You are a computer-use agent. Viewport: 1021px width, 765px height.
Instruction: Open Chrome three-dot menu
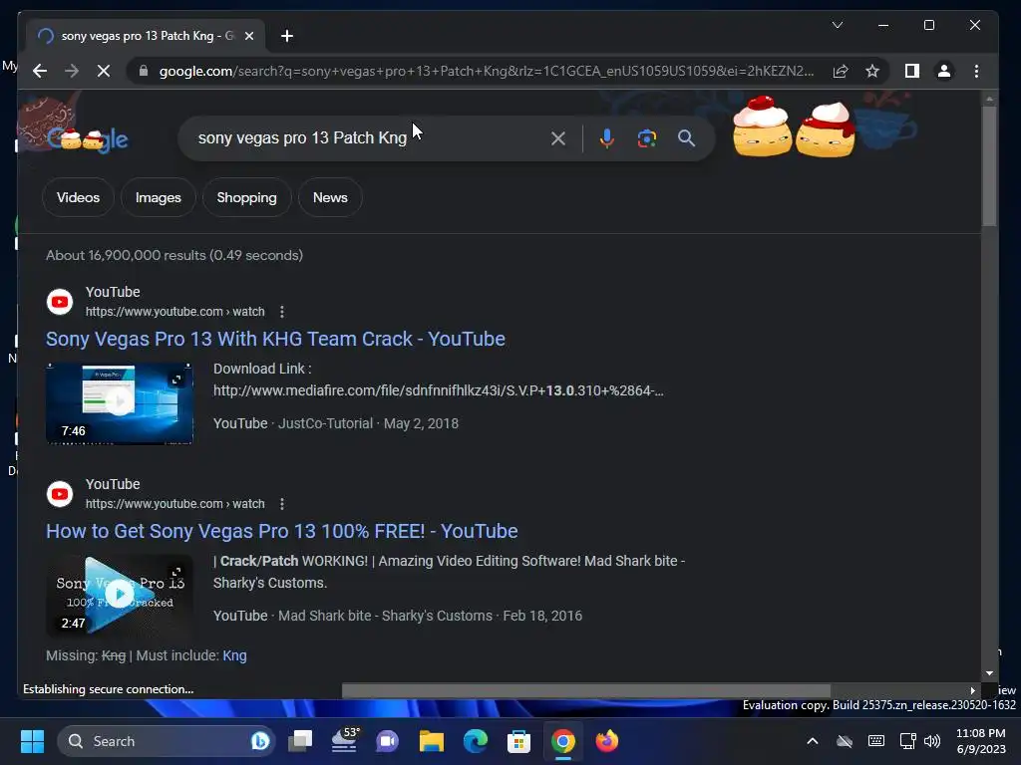pyautogui.click(x=976, y=71)
